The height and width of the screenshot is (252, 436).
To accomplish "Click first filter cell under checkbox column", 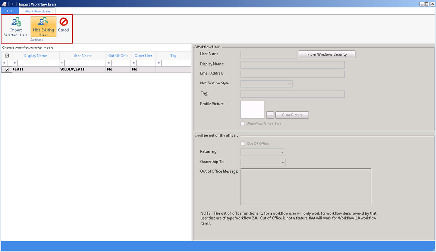I will pyautogui.click(x=7, y=63).
